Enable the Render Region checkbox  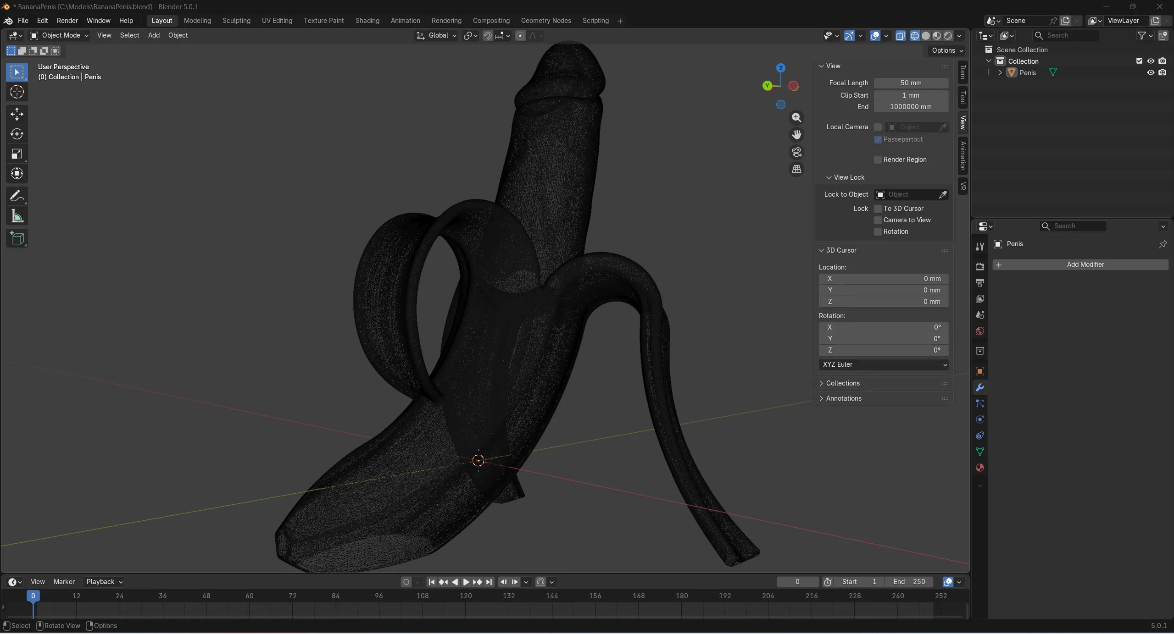pyautogui.click(x=878, y=160)
